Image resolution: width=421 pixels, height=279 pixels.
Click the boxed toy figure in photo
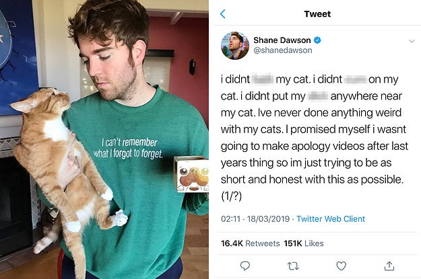[x=192, y=174]
